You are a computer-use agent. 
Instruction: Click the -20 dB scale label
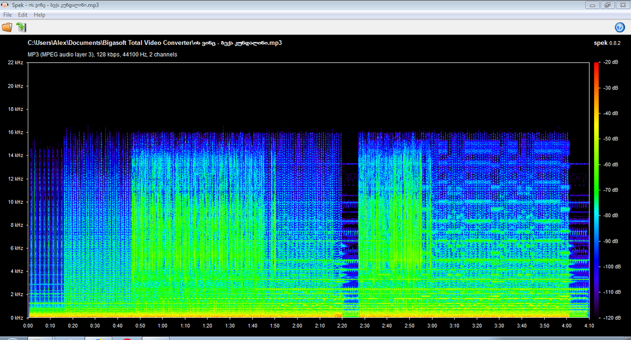[611, 62]
